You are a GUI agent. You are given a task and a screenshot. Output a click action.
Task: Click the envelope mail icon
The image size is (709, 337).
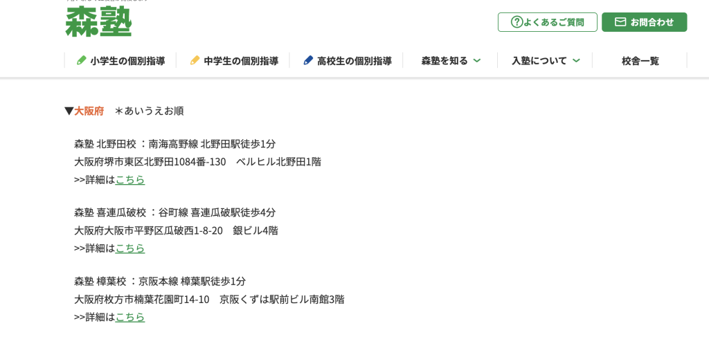coord(620,22)
